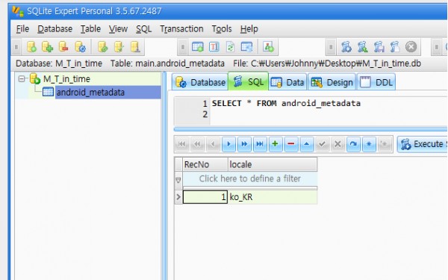
Task: Click the next page double-right navigator button
Action: (x=244, y=144)
